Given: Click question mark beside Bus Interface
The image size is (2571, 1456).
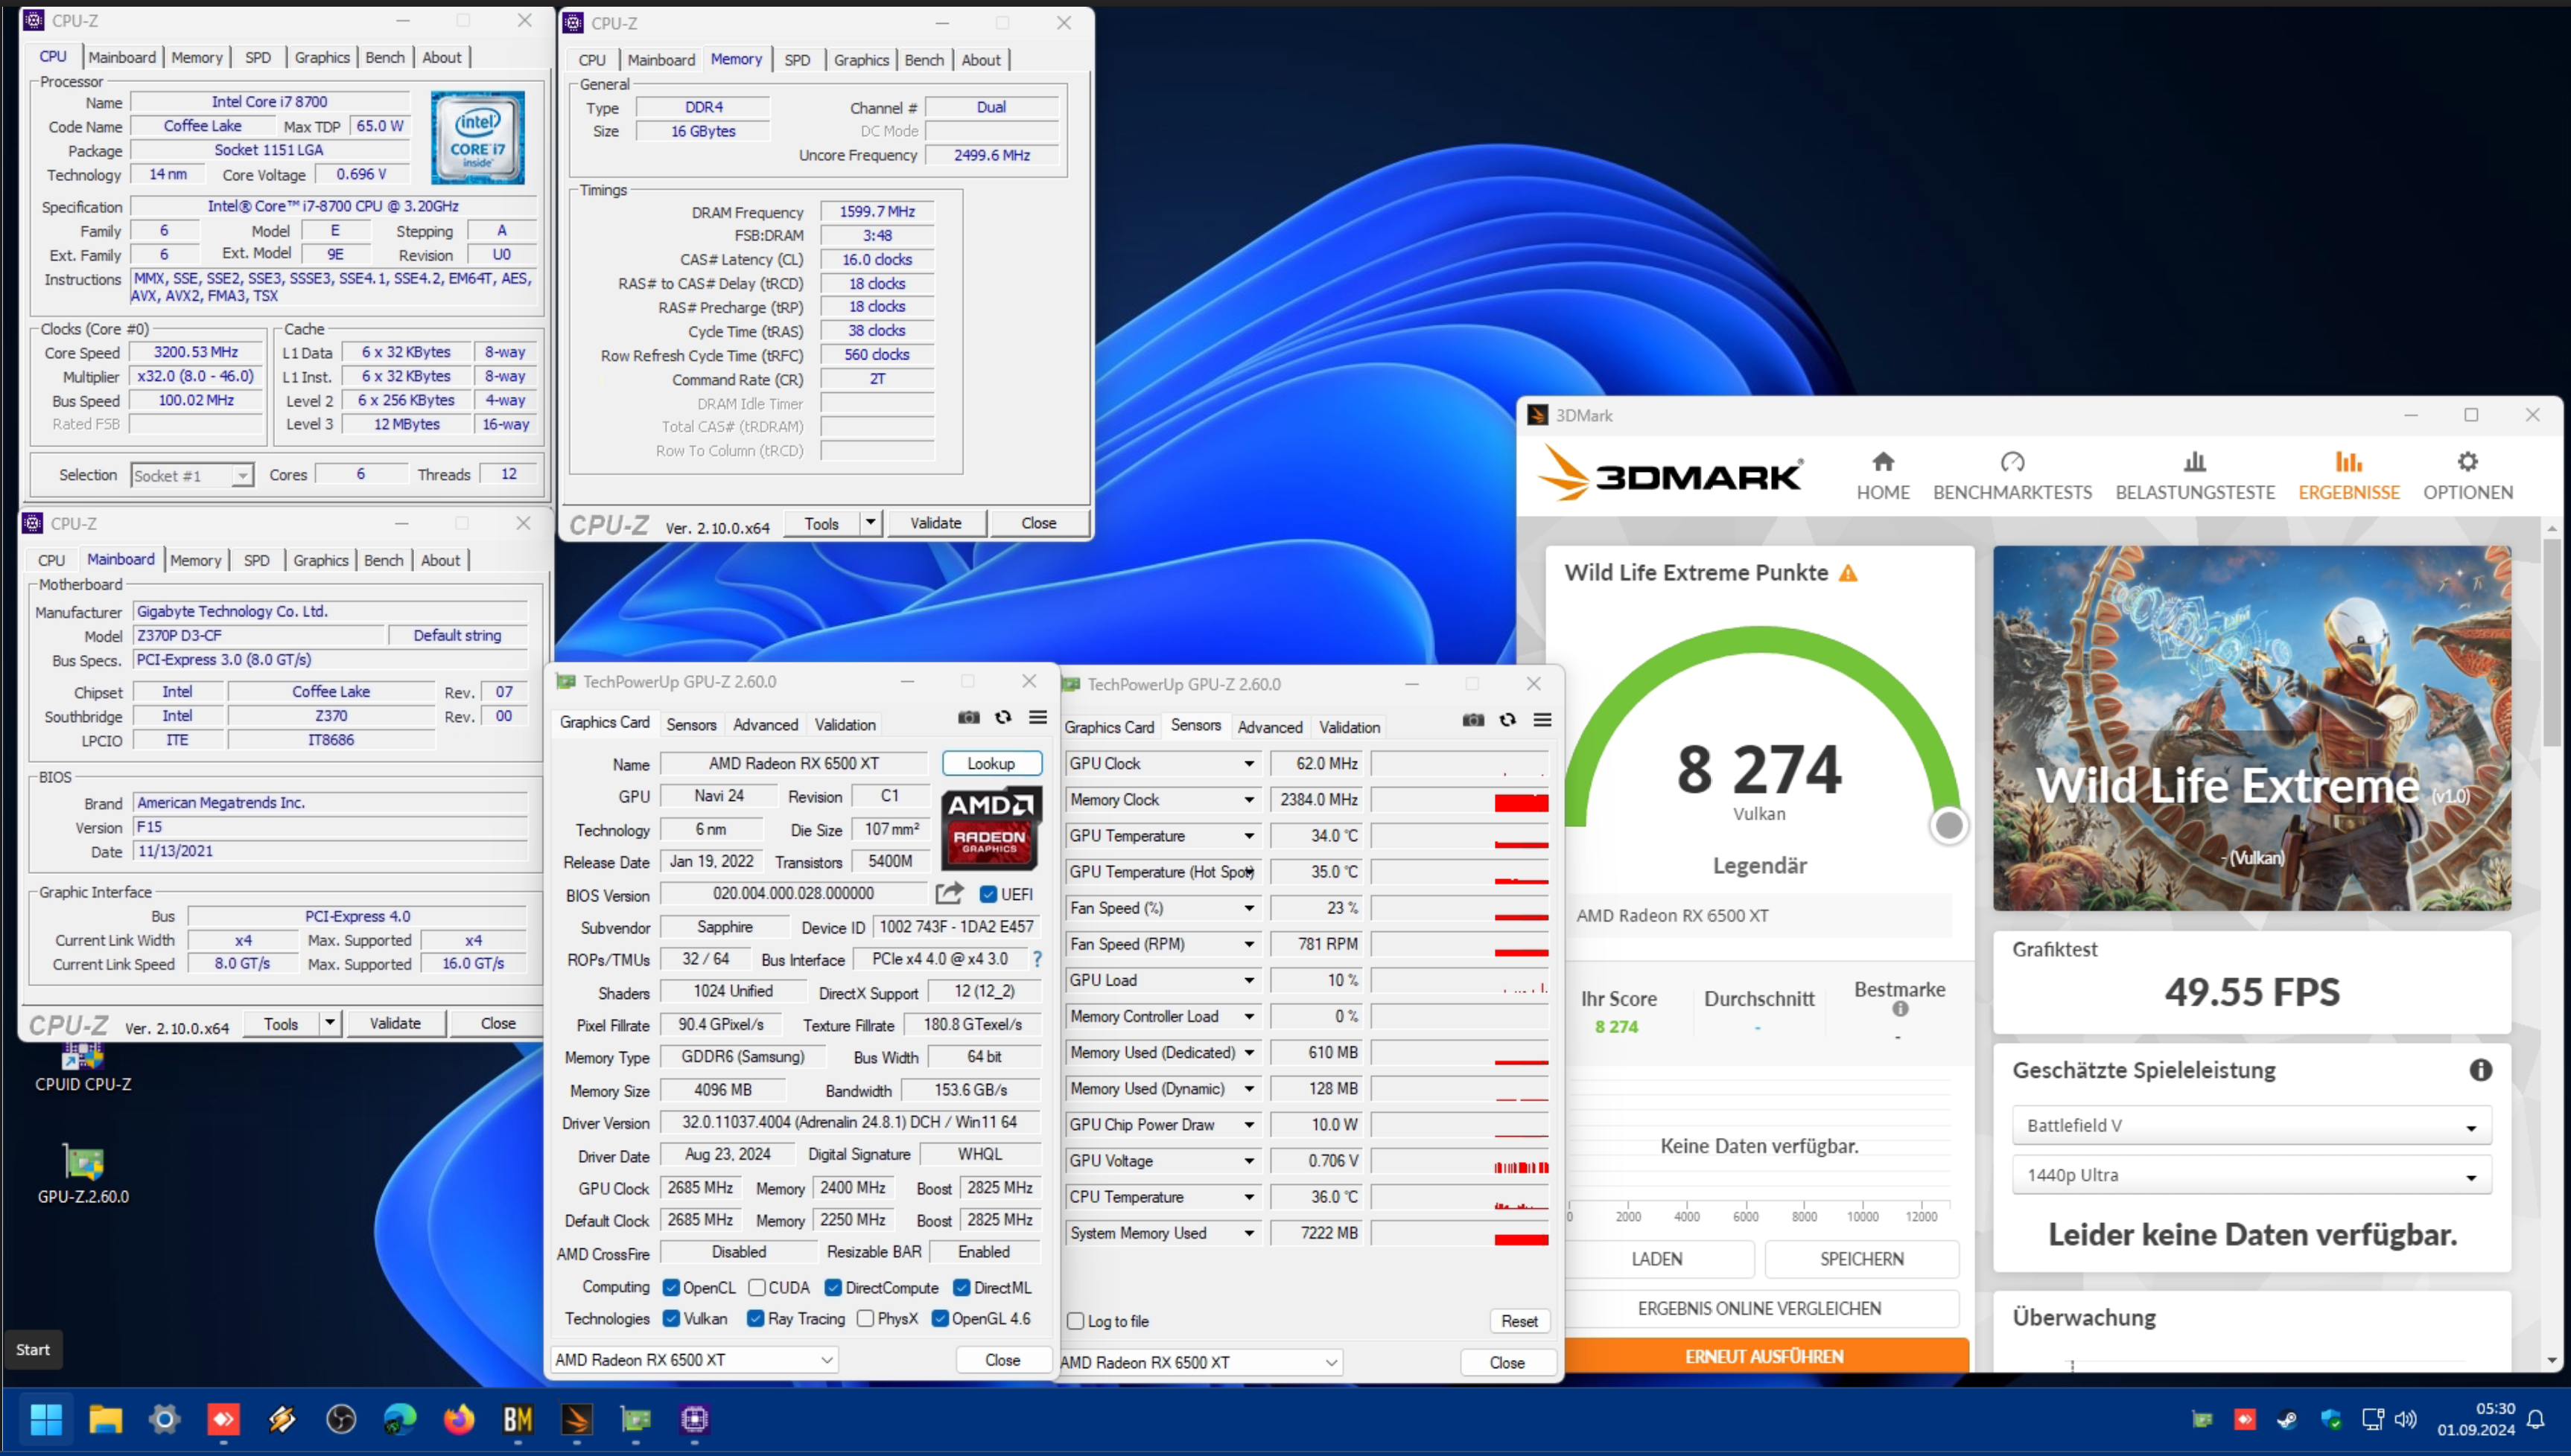Looking at the screenshot, I should click(x=1037, y=959).
